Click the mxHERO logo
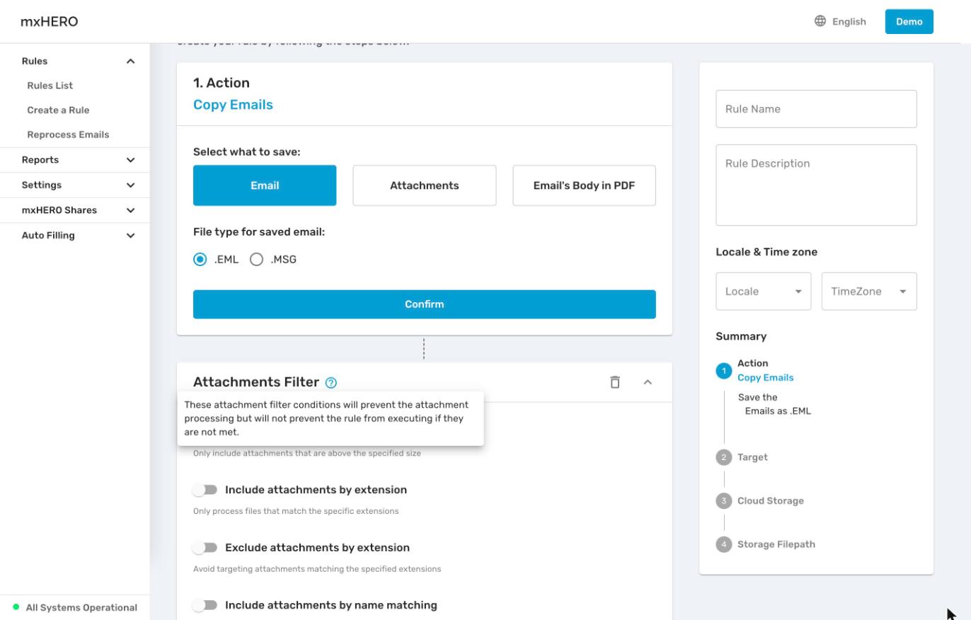The height and width of the screenshot is (620, 971). click(x=50, y=22)
